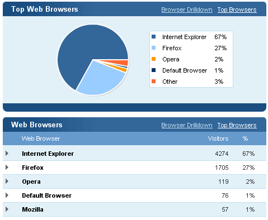Image resolution: width=268 pixels, height=220 pixels.
Task: Click the Default Browser dark legend swatch
Action: [x=154, y=70]
